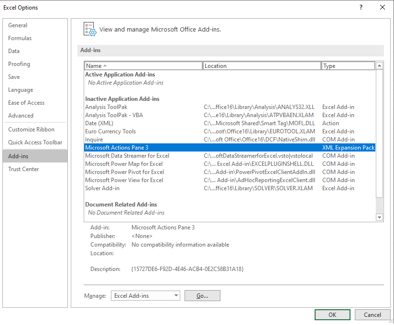Viewport: 394px width, 325px height.
Task: Click the Go... button
Action: click(202, 296)
